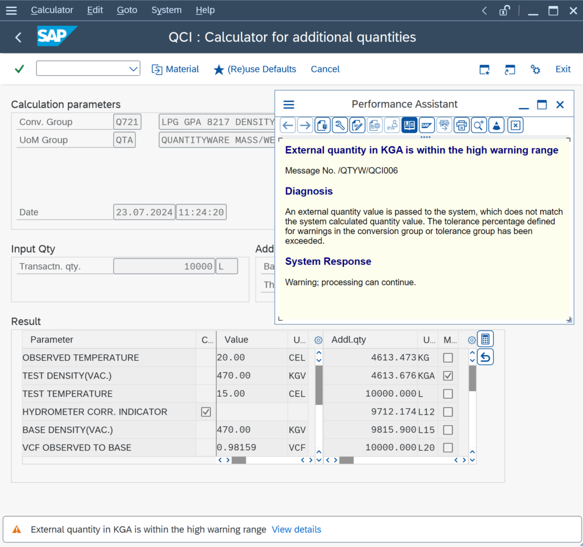The height and width of the screenshot is (547, 583).
Task: Open the View details link
Action: click(x=296, y=529)
